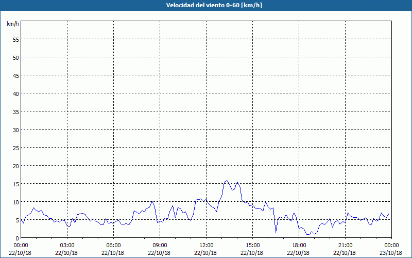This screenshot has height=258, width=412.
Task: Select the 10 y-axis label
Action: pos(16,202)
